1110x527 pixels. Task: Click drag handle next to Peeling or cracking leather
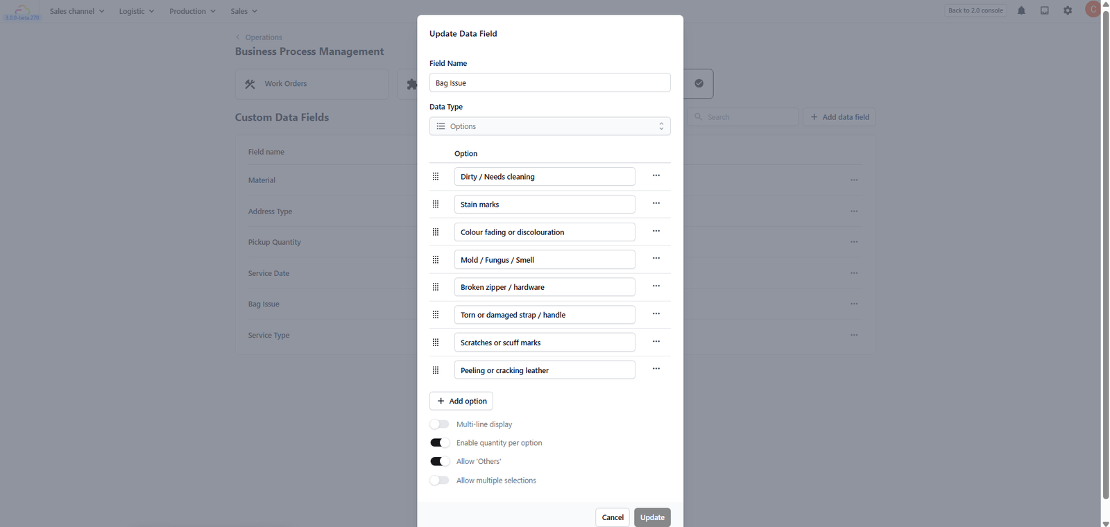pyautogui.click(x=436, y=370)
